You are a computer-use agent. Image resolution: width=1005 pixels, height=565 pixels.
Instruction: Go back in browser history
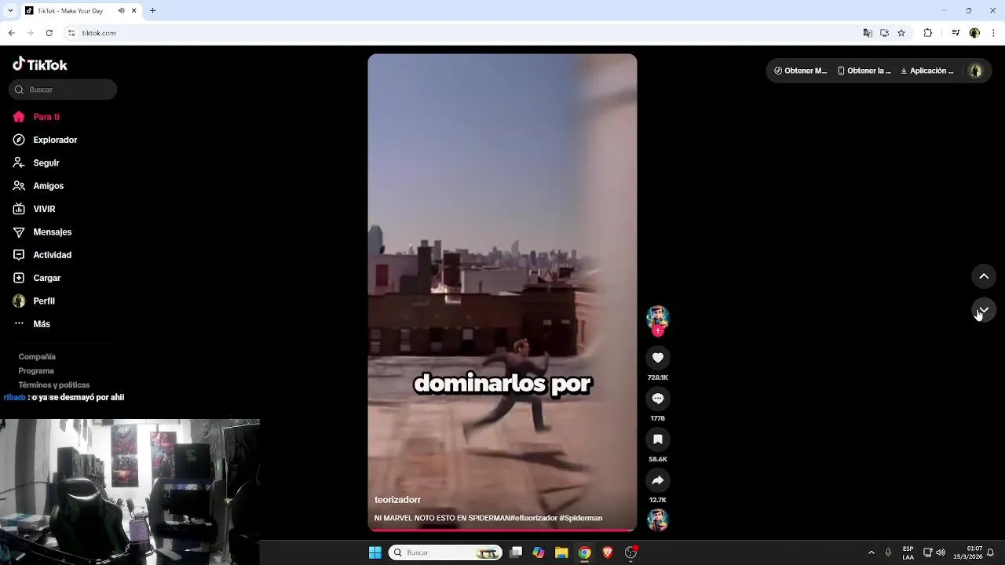coord(11,33)
